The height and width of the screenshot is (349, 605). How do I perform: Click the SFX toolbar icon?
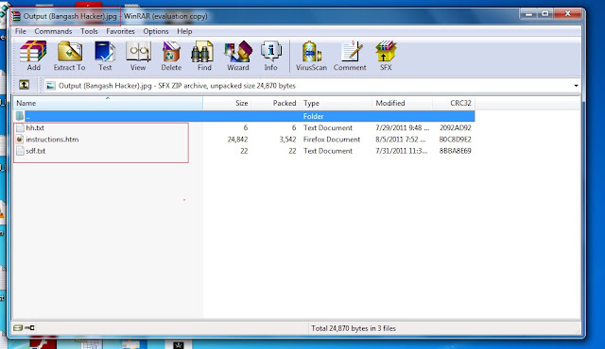click(386, 56)
